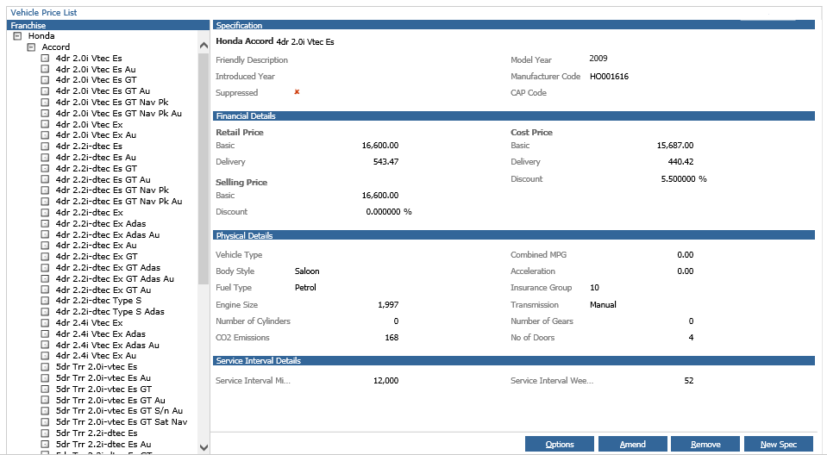Select 4dr 2.2i-dtec Type S Adas
The height and width of the screenshot is (455, 827).
click(x=110, y=312)
